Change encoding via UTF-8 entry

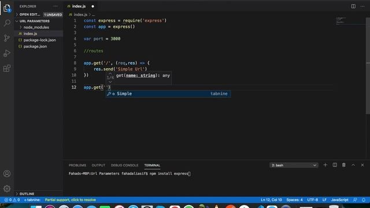(x=312, y=200)
